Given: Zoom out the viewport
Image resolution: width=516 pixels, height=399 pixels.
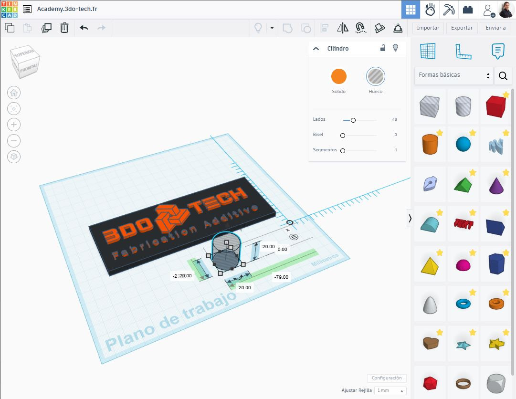Looking at the screenshot, I should point(14,141).
